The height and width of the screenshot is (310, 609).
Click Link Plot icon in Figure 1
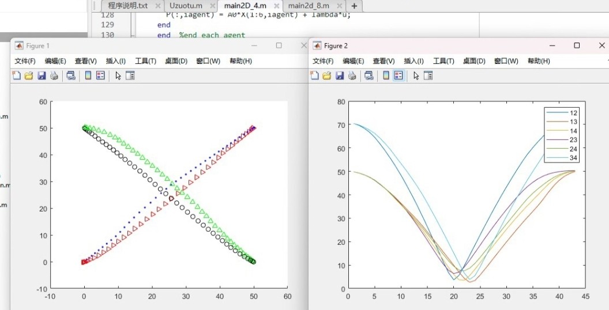71,75
